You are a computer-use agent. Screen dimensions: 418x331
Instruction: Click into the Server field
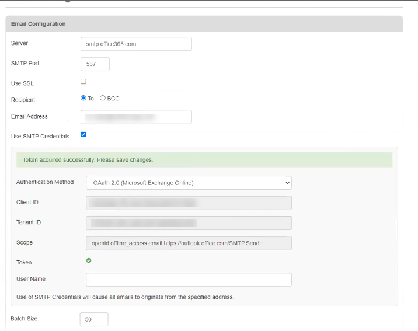click(x=136, y=44)
